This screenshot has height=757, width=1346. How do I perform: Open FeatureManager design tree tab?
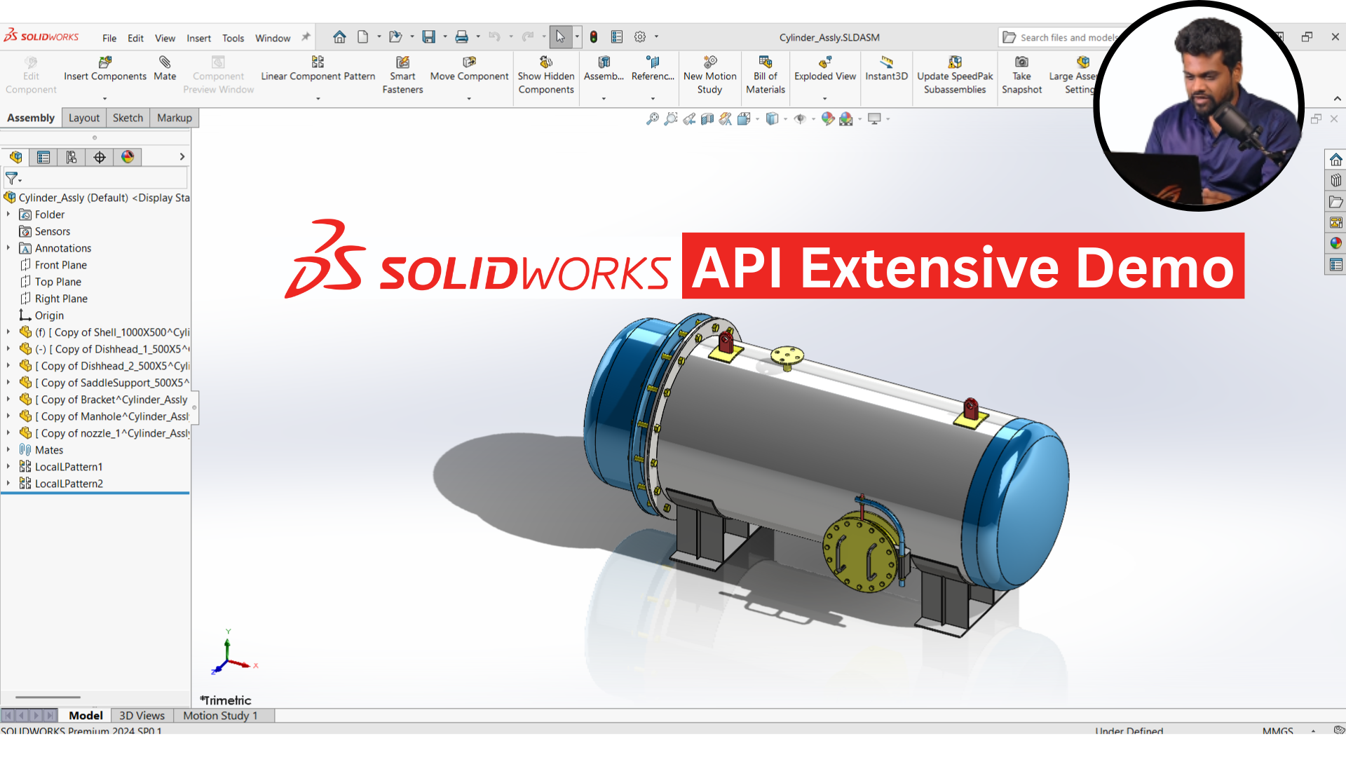pos(15,157)
